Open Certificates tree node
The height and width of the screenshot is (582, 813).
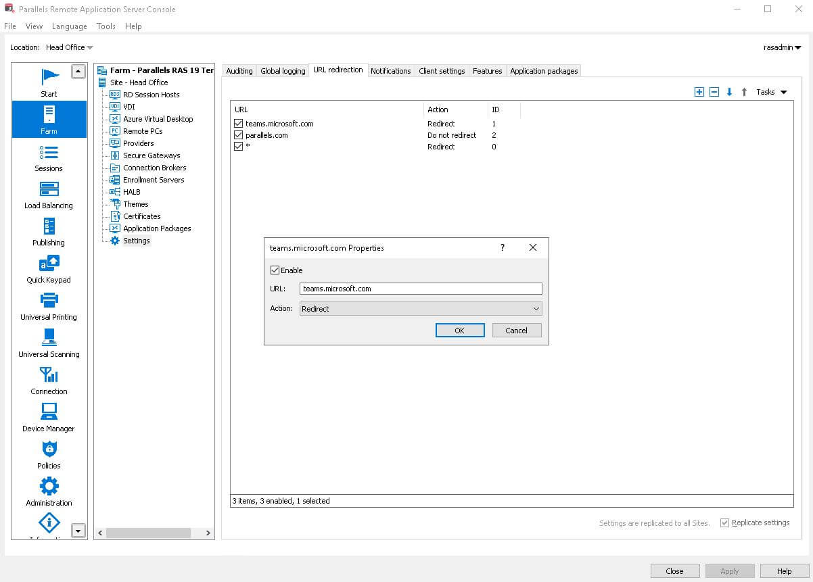[141, 216]
